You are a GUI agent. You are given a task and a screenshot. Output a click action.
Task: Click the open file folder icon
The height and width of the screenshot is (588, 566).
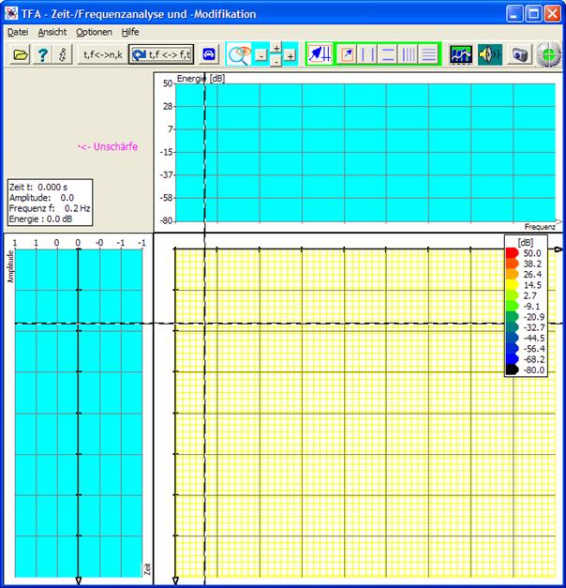[20, 55]
